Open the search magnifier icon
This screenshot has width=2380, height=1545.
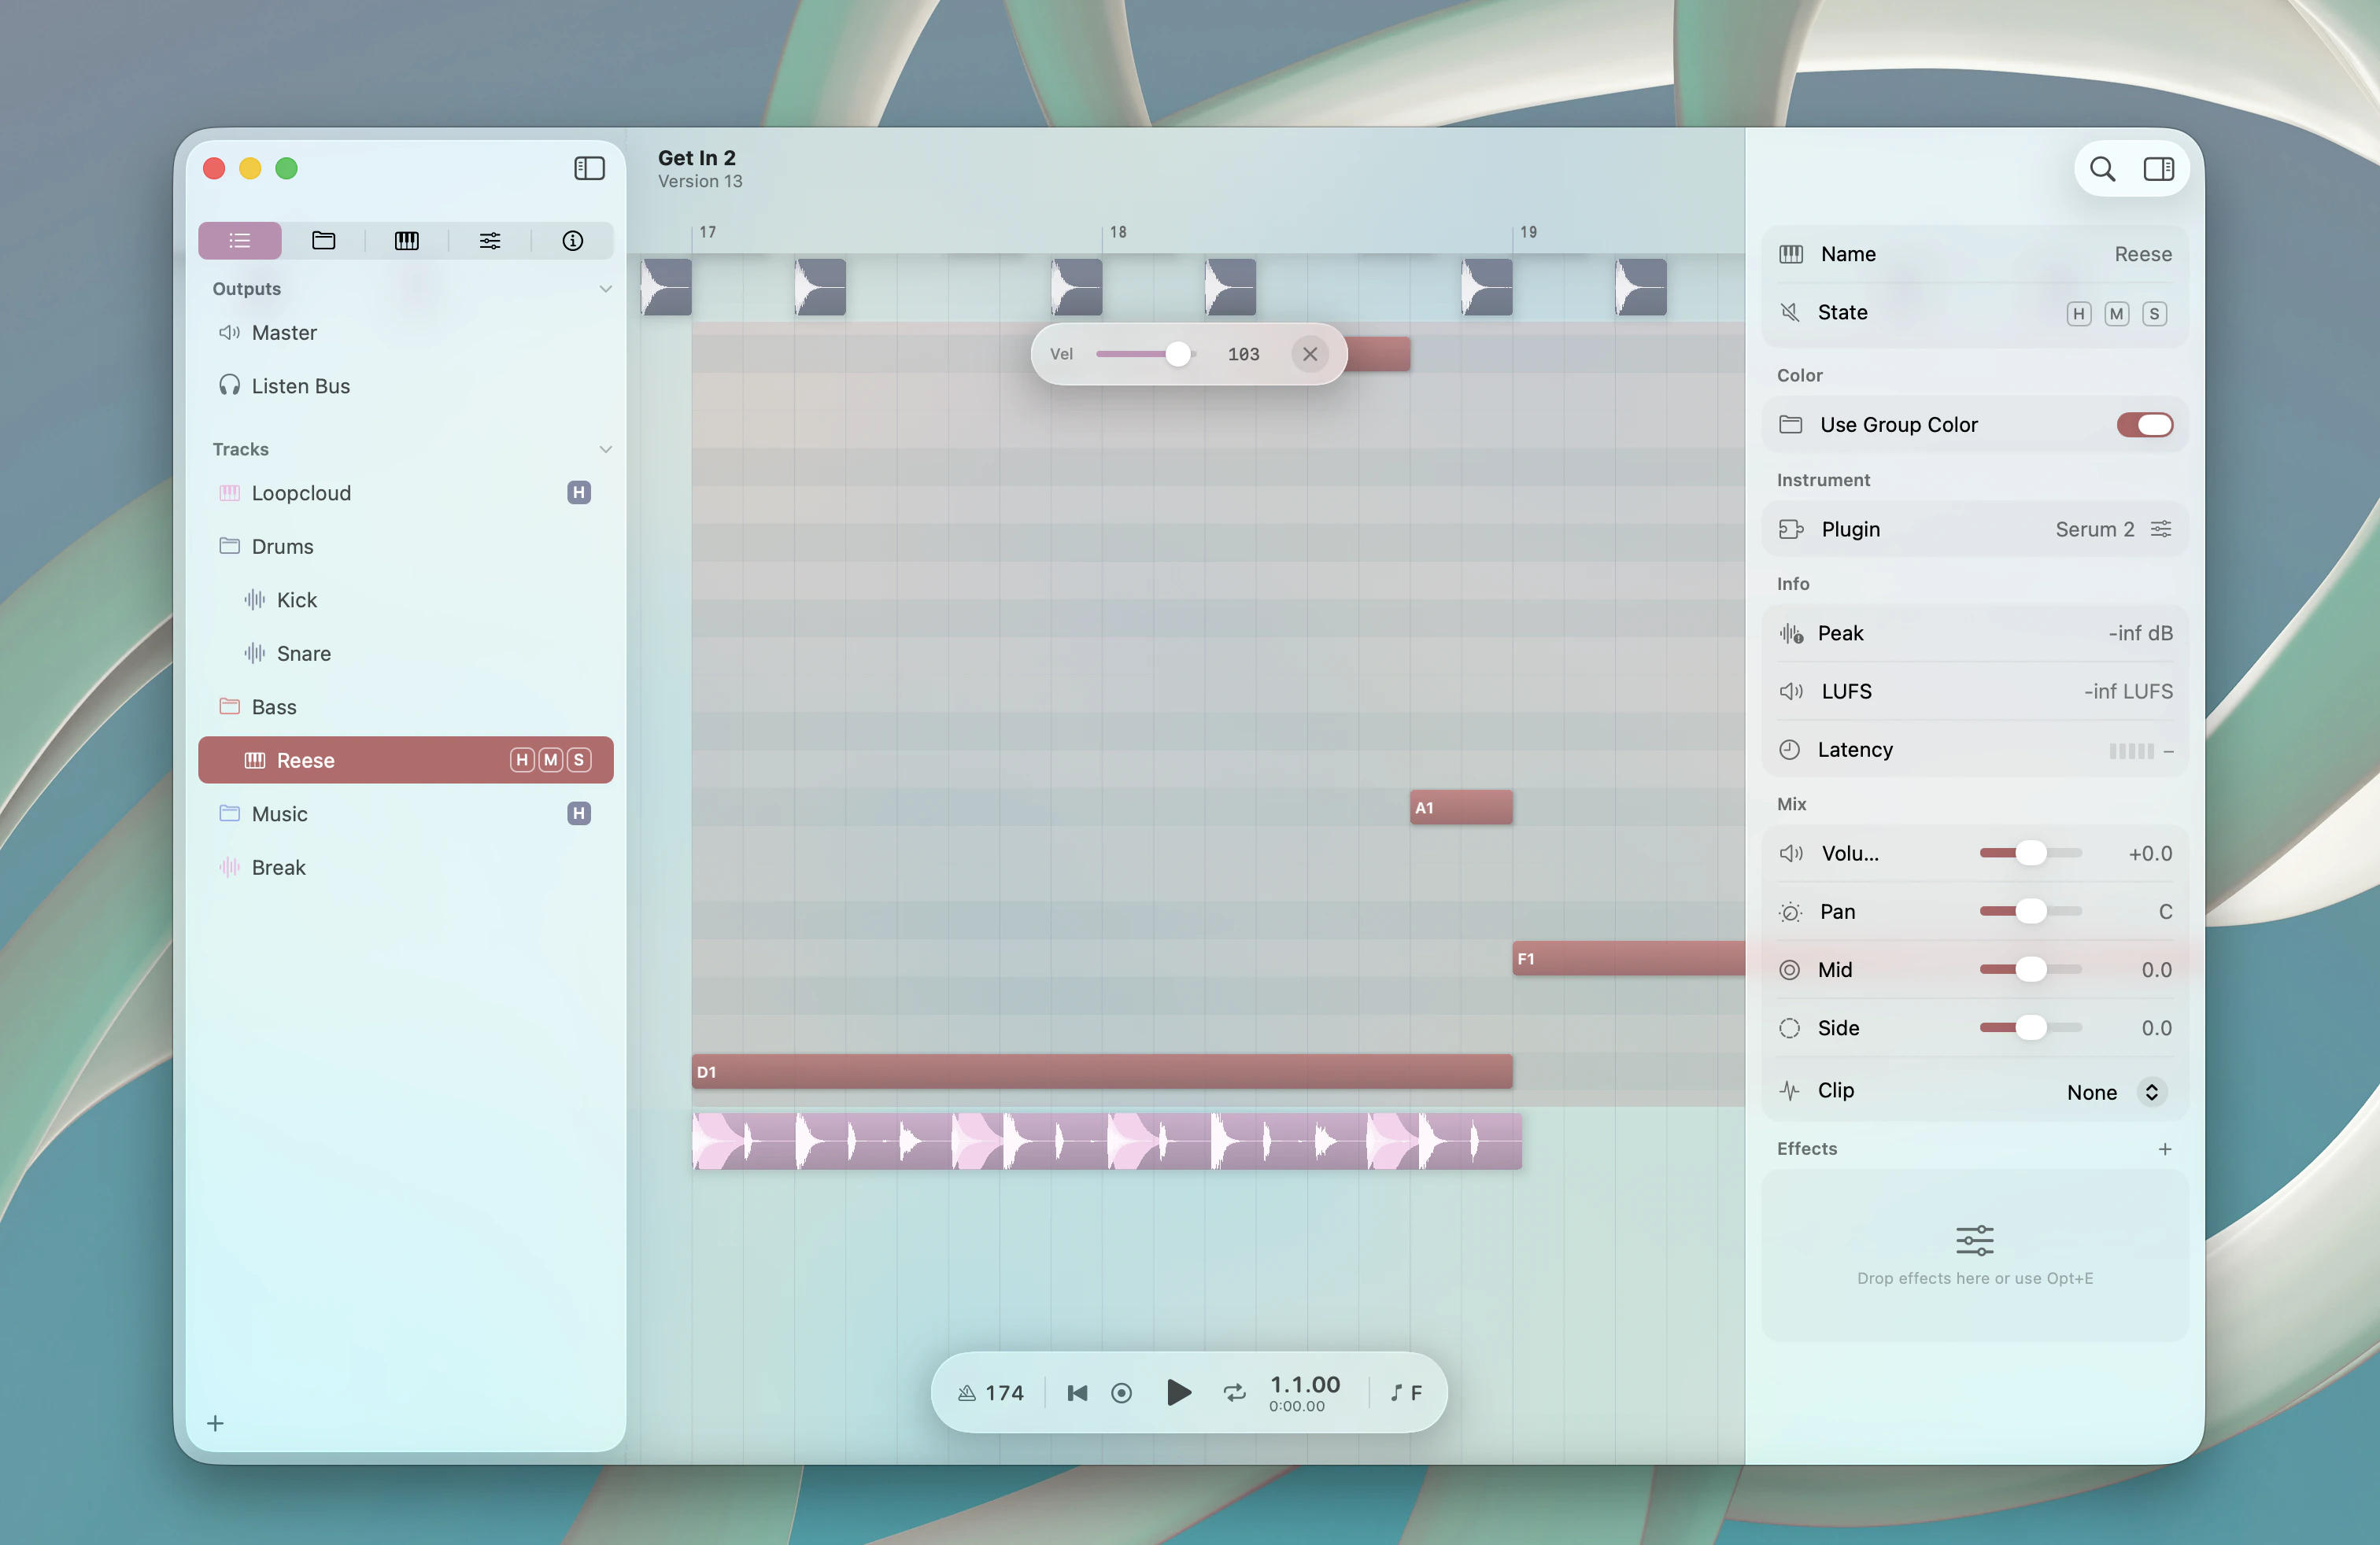coord(2103,169)
